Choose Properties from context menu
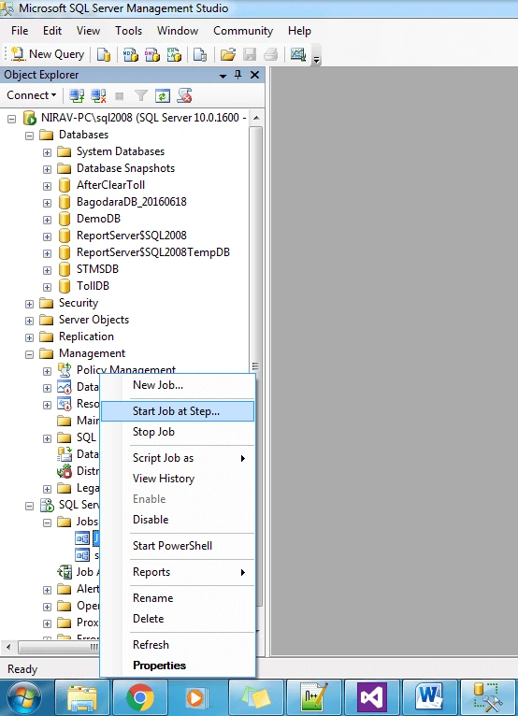 [x=178, y=666]
